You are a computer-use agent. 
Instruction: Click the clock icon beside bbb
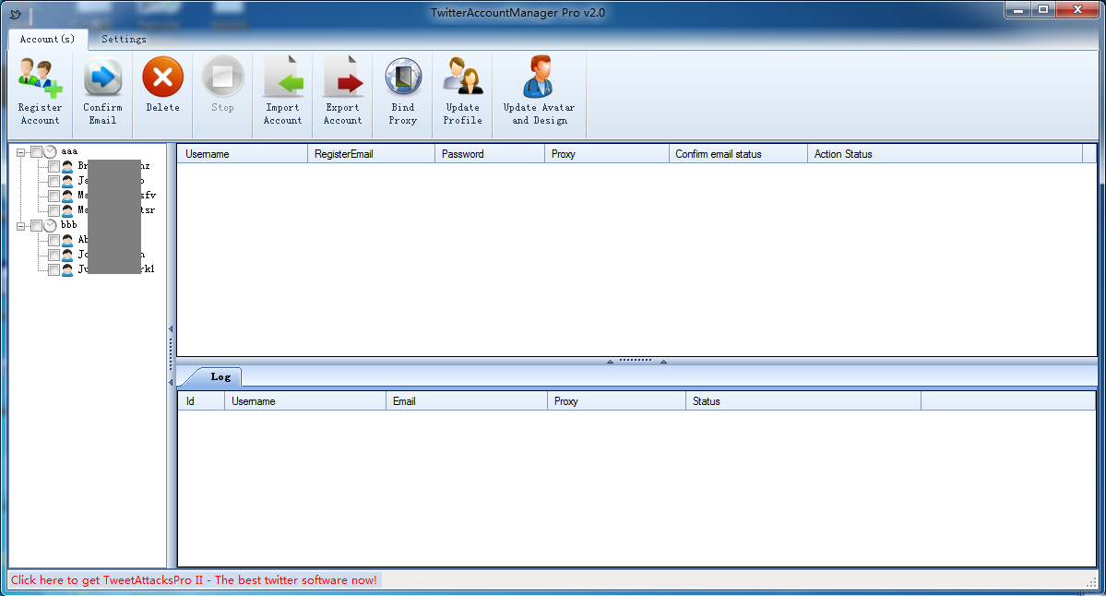coord(50,226)
